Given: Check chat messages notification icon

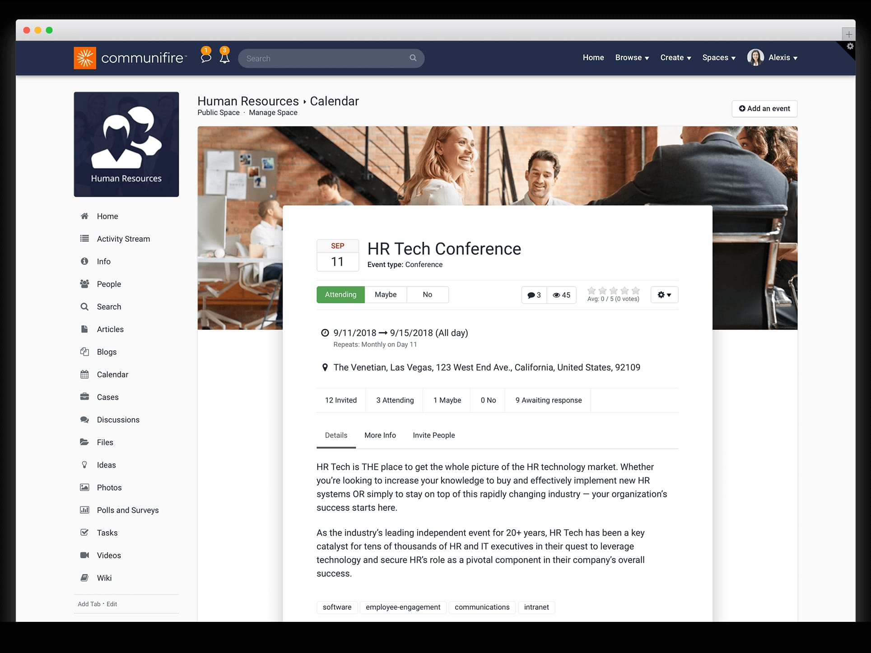Looking at the screenshot, I should [x=206, y=58].
